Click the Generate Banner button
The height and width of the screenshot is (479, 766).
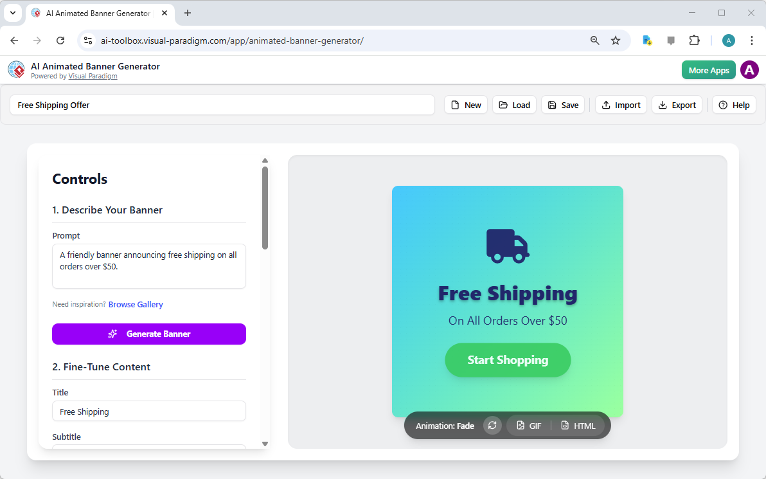[148, 334]
